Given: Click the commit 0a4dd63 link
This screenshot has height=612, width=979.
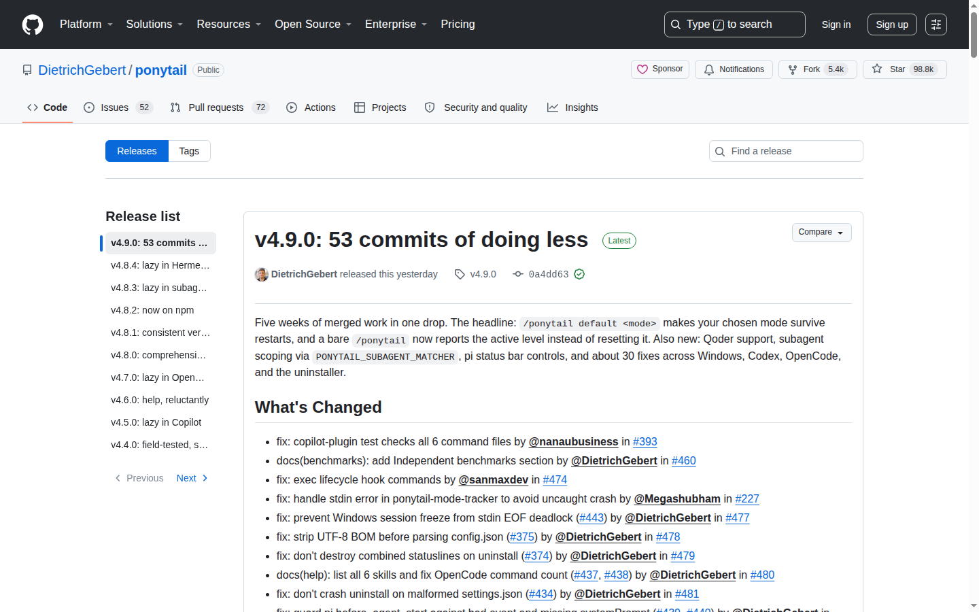Looking at the screenshot, I should (548, 274).
